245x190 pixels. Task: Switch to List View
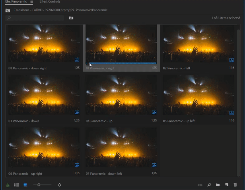click(x=17, y=185)
